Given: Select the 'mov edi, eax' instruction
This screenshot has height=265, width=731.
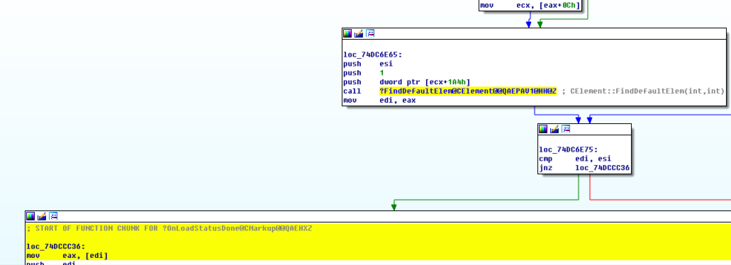Looking at the screenshot, I should (x=379, y=100).
